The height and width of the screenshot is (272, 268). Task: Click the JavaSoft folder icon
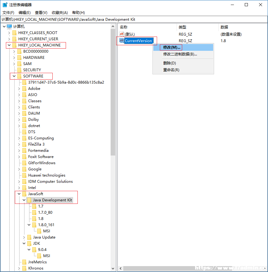click(24, 194)
